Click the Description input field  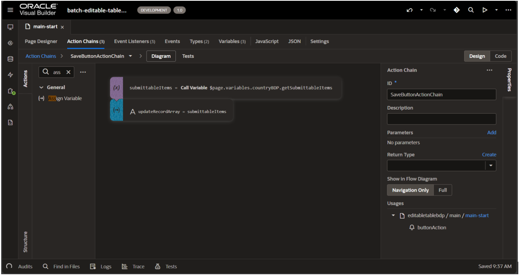point(441,119)
